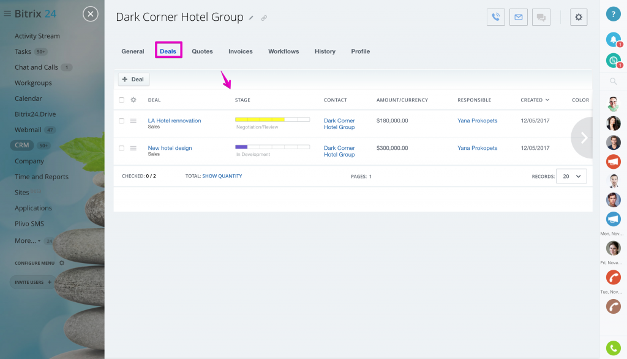
Task: Click the yellow Negotiation/Review stage bar
Action: point(272,119)
